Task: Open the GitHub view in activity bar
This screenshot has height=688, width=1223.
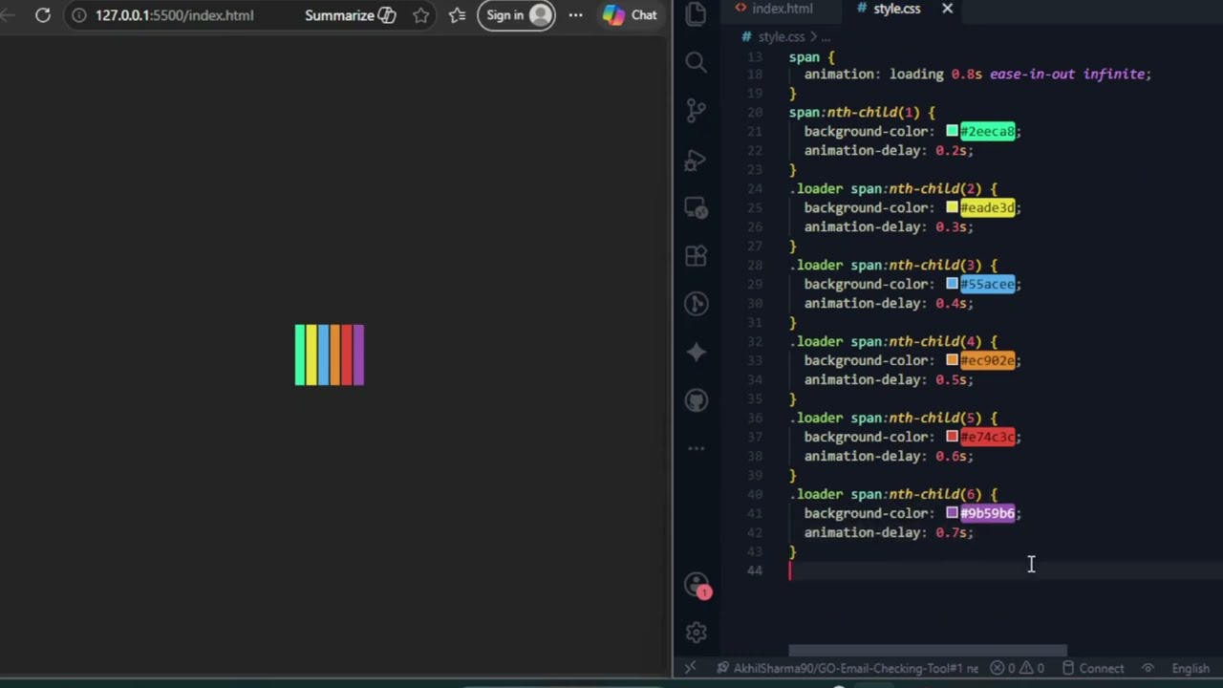Action: click(696, 400)
